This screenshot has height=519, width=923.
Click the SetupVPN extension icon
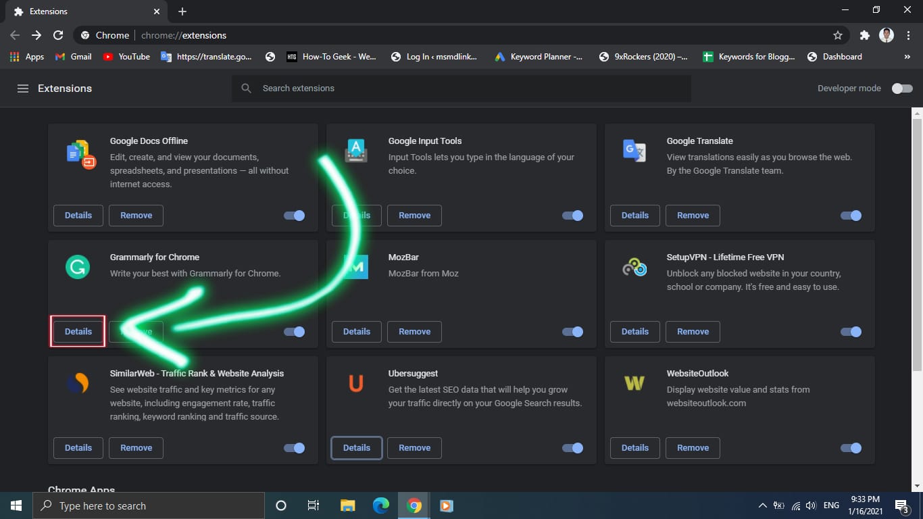(x=634, y=268)
